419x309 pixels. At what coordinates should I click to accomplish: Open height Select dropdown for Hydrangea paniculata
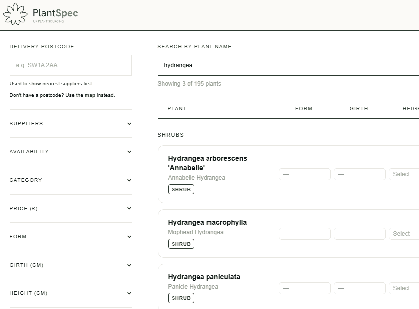pyautogui.click(x=404, y=288)
